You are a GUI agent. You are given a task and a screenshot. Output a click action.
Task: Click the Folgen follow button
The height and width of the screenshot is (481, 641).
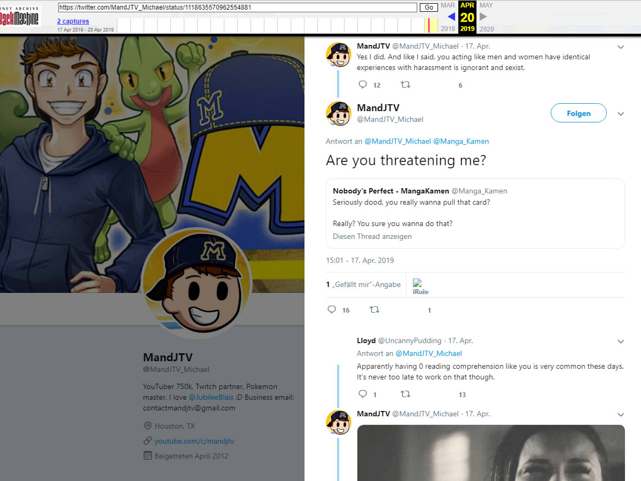[x=579, y=113]
